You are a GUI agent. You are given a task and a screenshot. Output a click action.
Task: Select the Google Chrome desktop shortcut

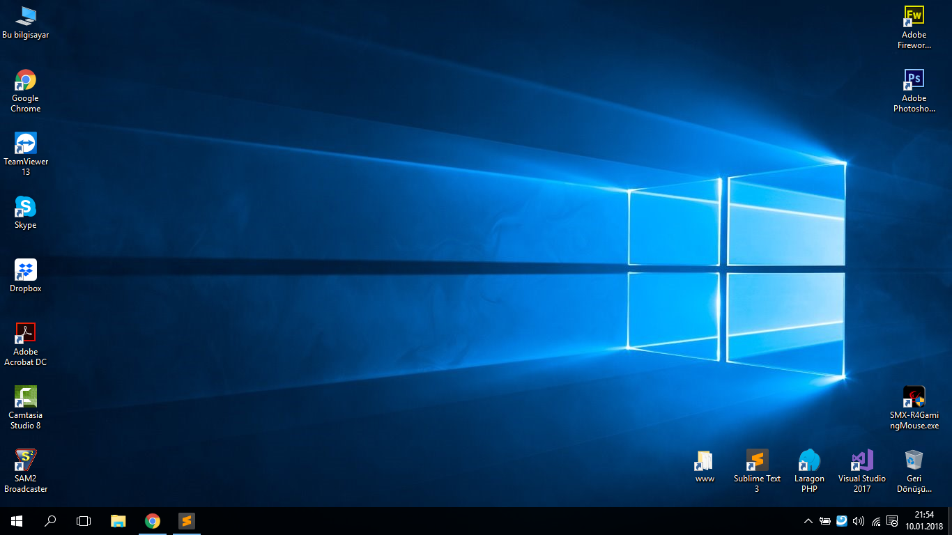click(26, 91)
